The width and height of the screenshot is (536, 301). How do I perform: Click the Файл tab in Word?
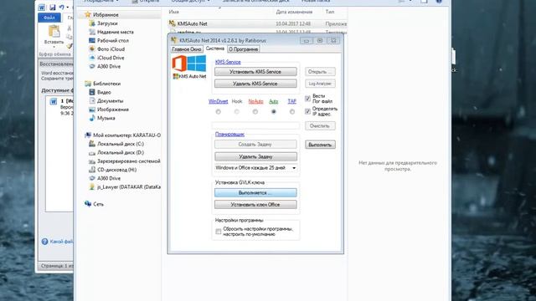click(x=49, y=18)
